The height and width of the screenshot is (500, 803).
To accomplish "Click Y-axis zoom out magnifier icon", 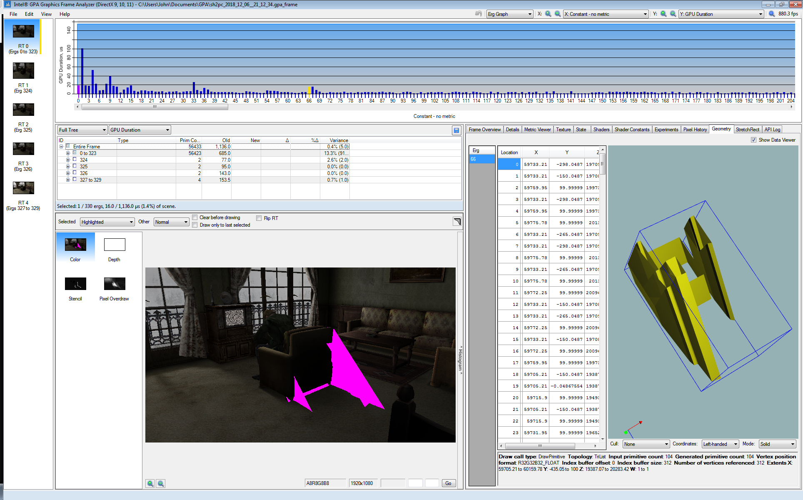I will 673,14.
